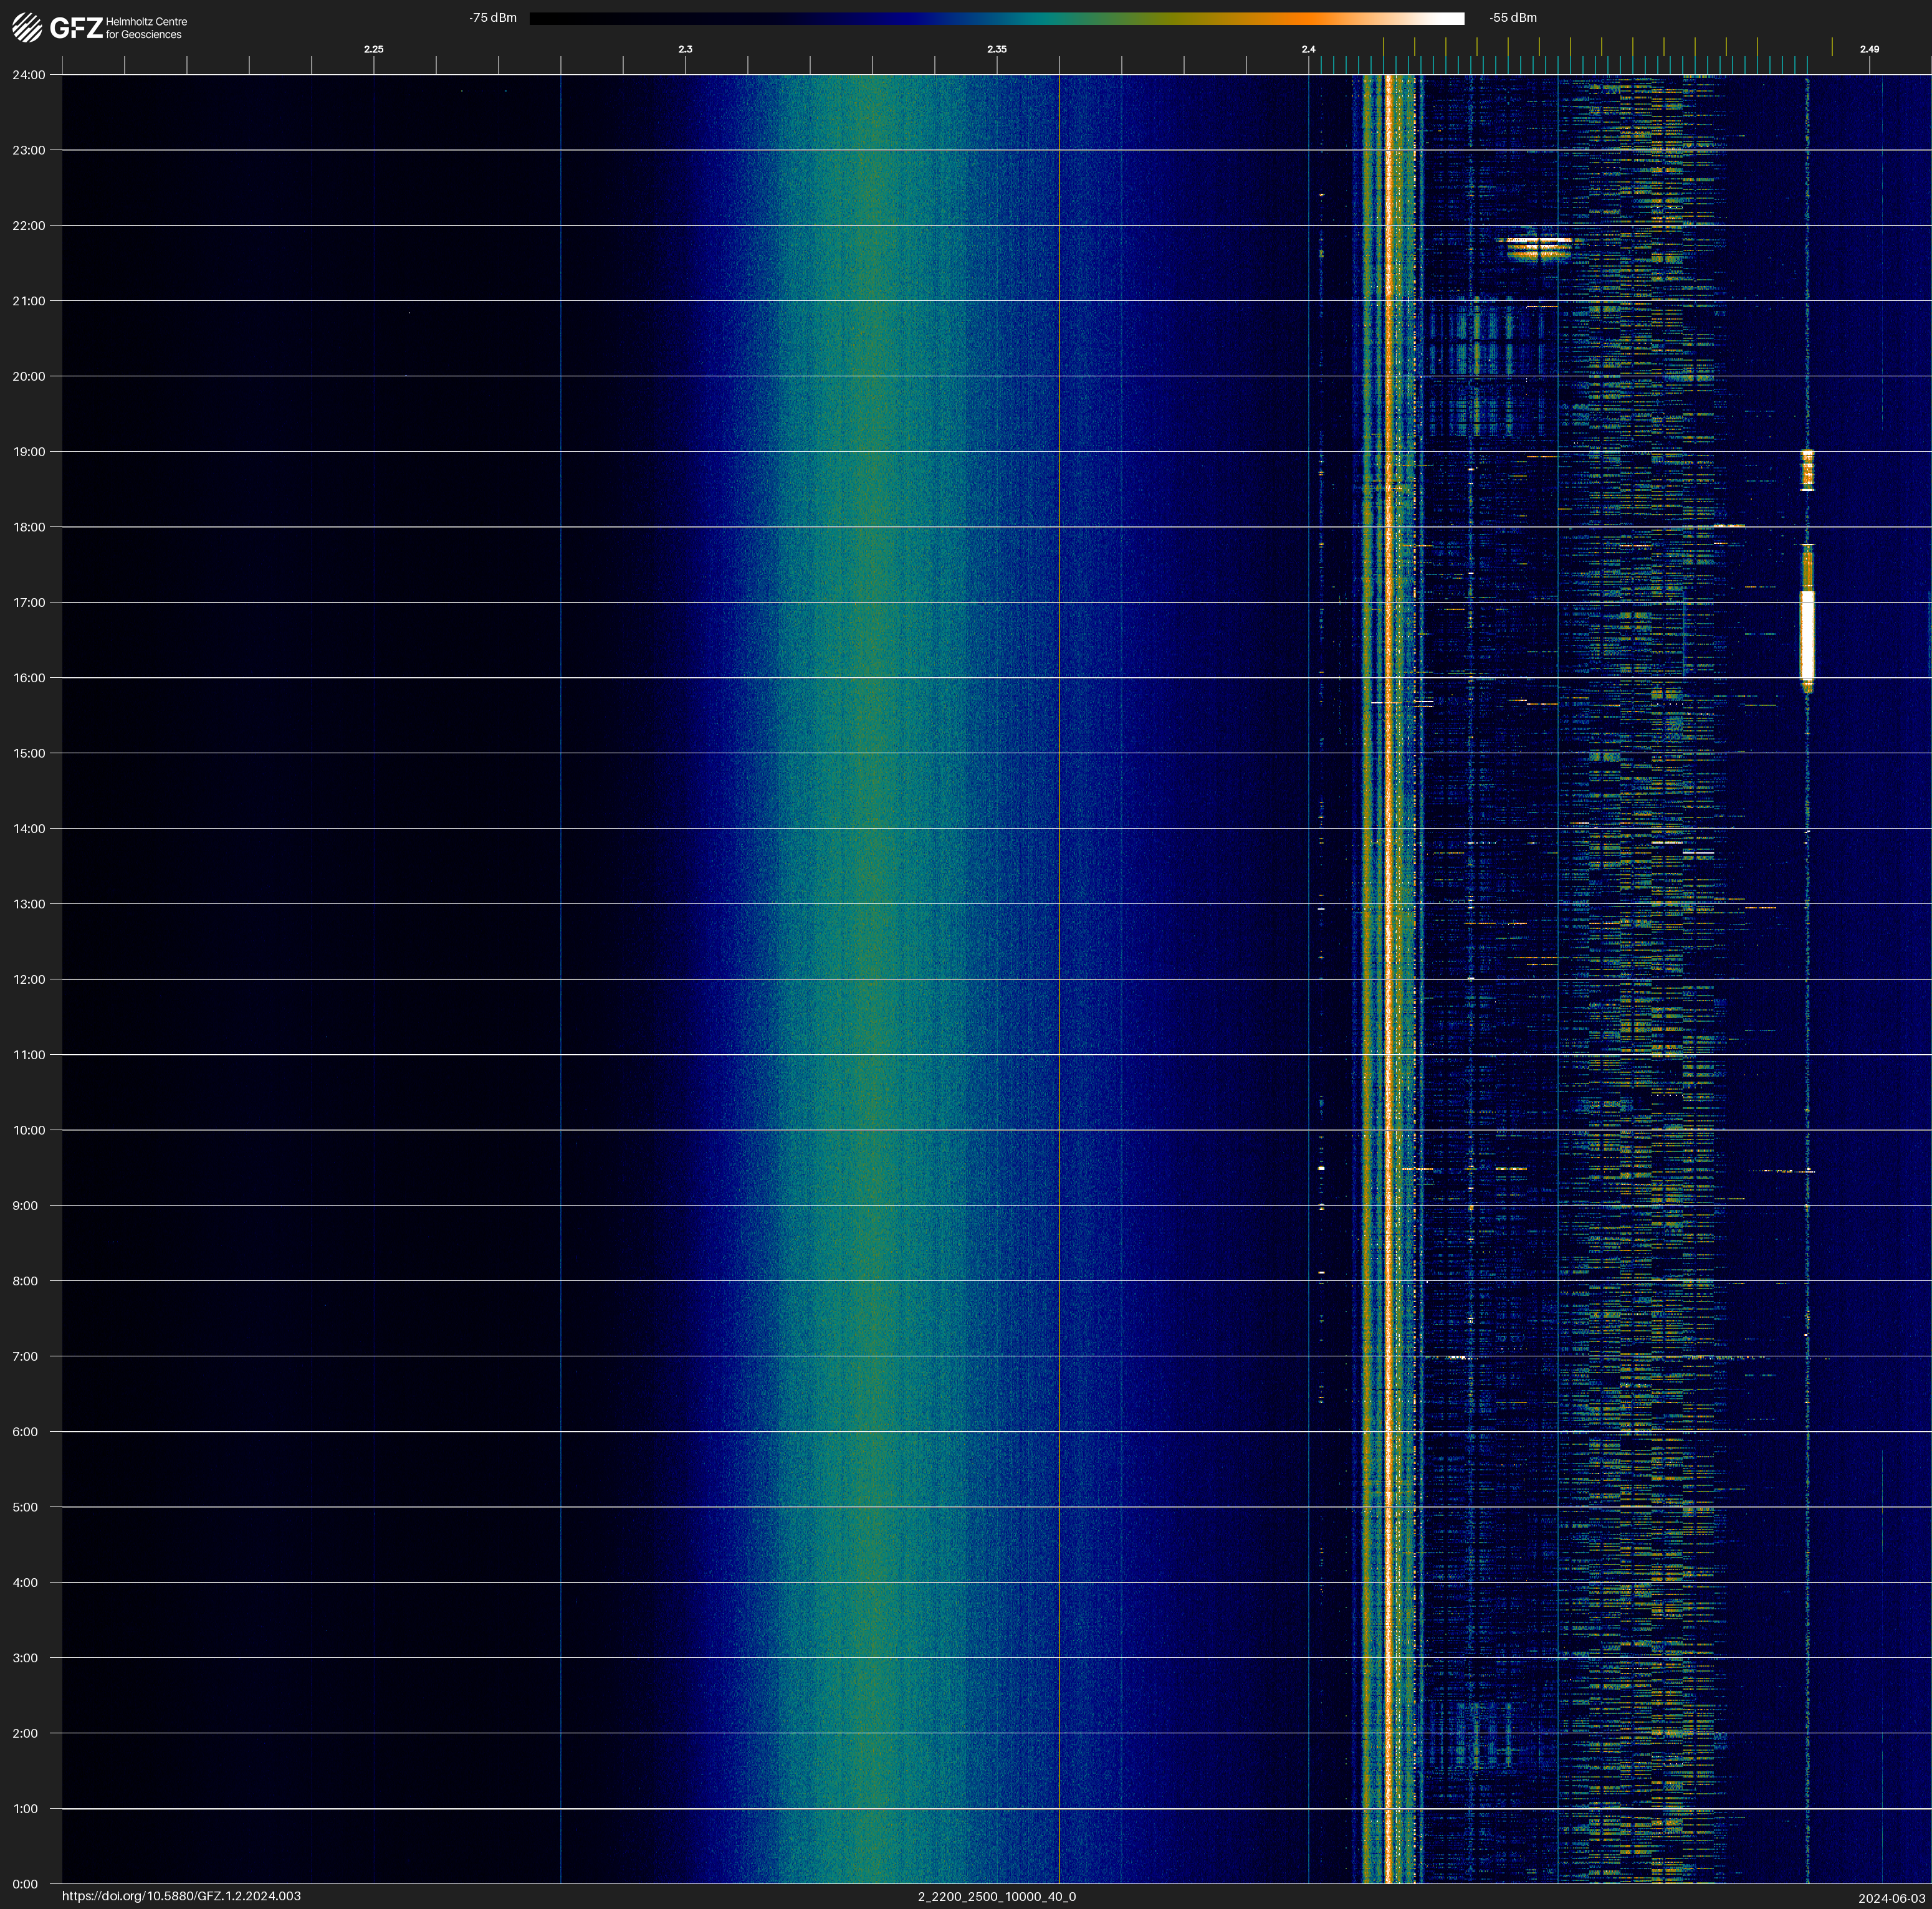Click the 2024-06-03 date label
The width and height of the screenshot is (1932, 1909).
coord(1891,1898)
